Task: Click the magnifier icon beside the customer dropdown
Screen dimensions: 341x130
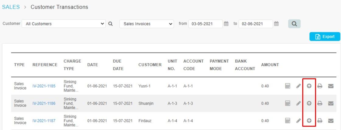Action: (111, 24)
